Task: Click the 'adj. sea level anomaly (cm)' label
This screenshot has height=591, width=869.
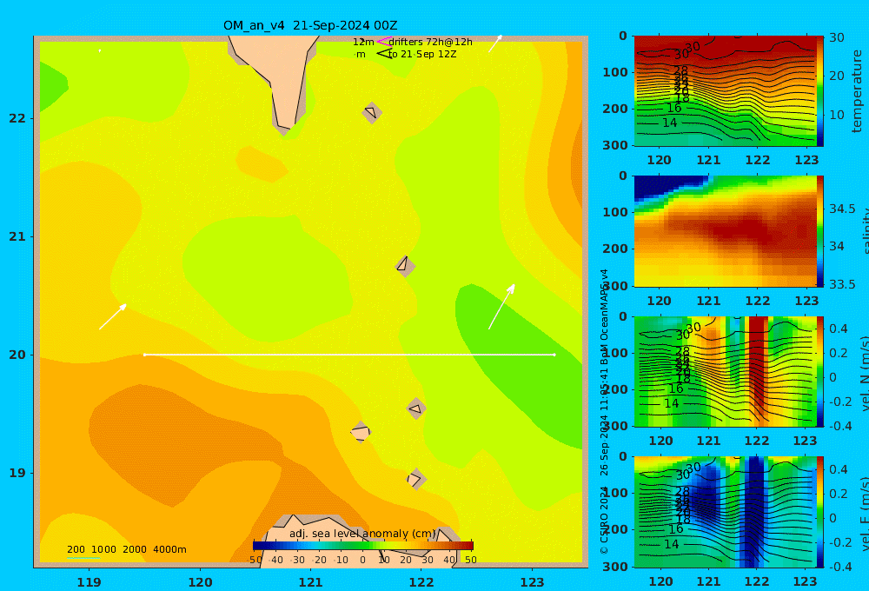Action: (362, 534)
